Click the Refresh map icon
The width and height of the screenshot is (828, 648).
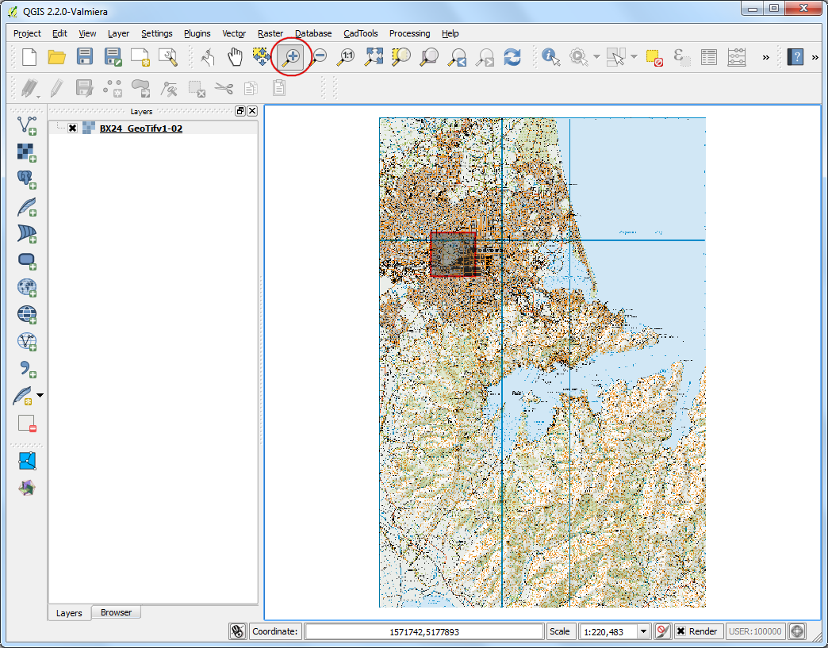click(x=512, y=57)
